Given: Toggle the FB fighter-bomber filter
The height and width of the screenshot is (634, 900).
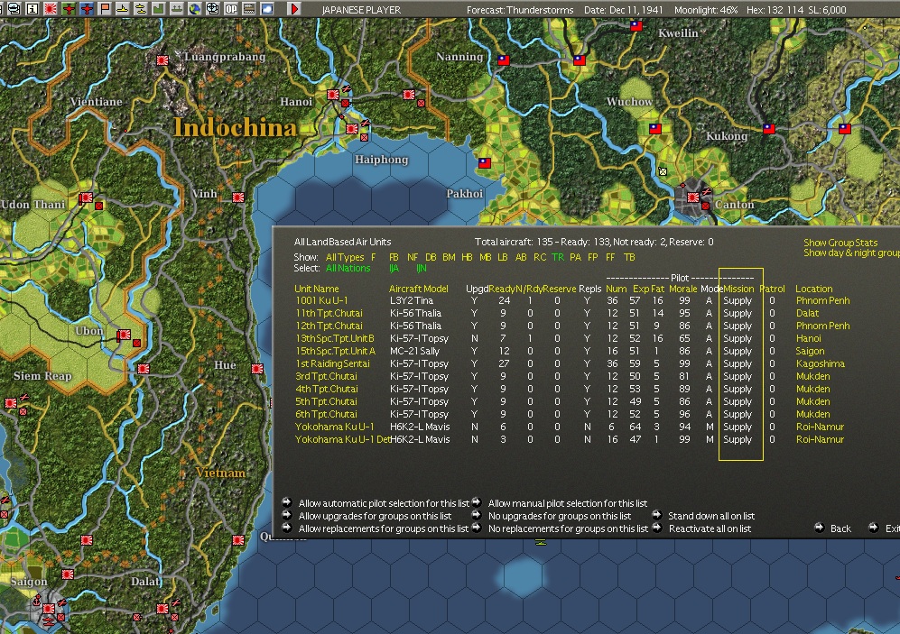Looking at the screenshot, I should coord(394,257).
